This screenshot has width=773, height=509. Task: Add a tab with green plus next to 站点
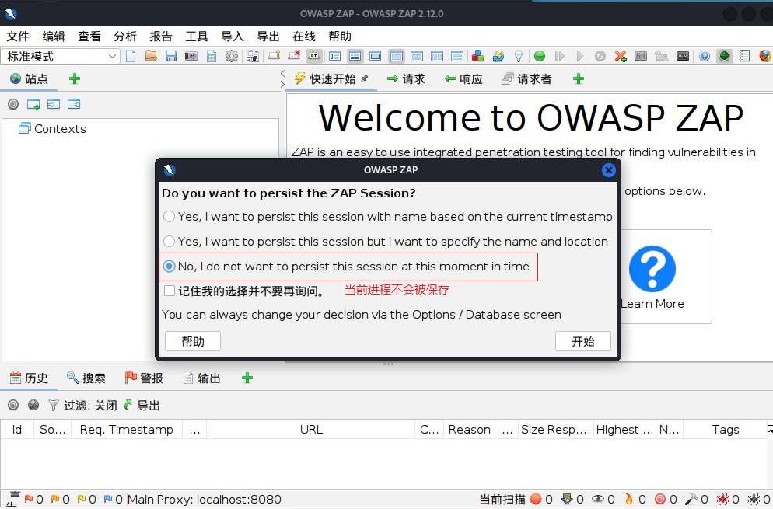click(75, 78)
